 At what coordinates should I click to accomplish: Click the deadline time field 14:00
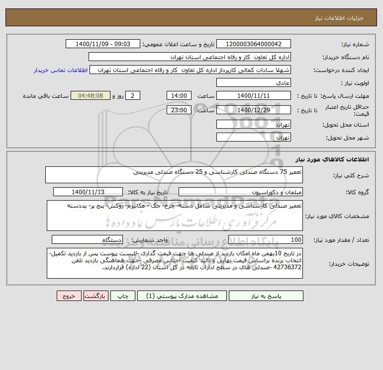[179, 96]
